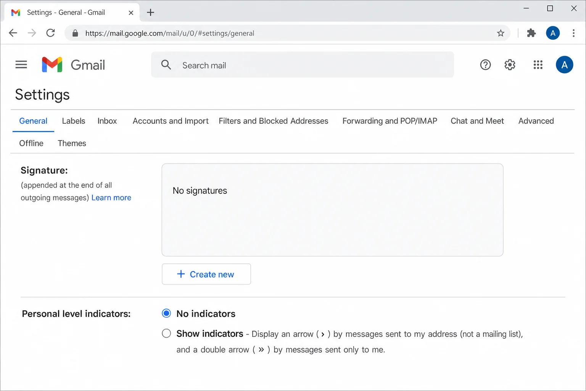Screen dimensions: 586x391
Task: Open the Chrome three-dot menu
Action: 573,33
